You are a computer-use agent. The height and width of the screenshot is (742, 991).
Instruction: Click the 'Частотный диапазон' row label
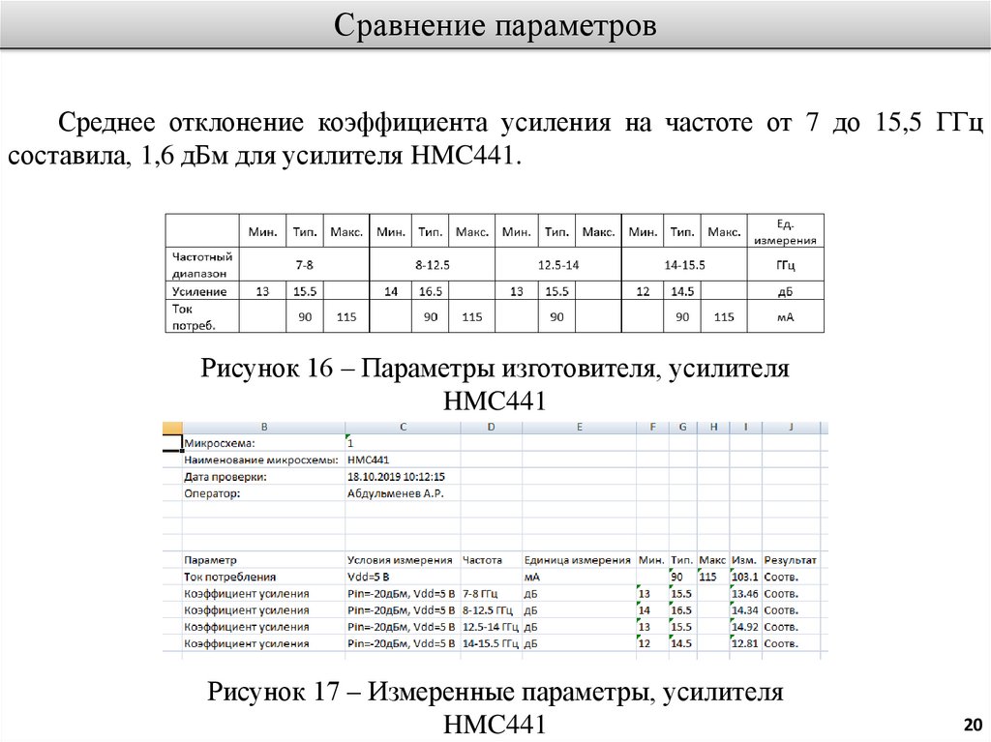coord(202,264)
